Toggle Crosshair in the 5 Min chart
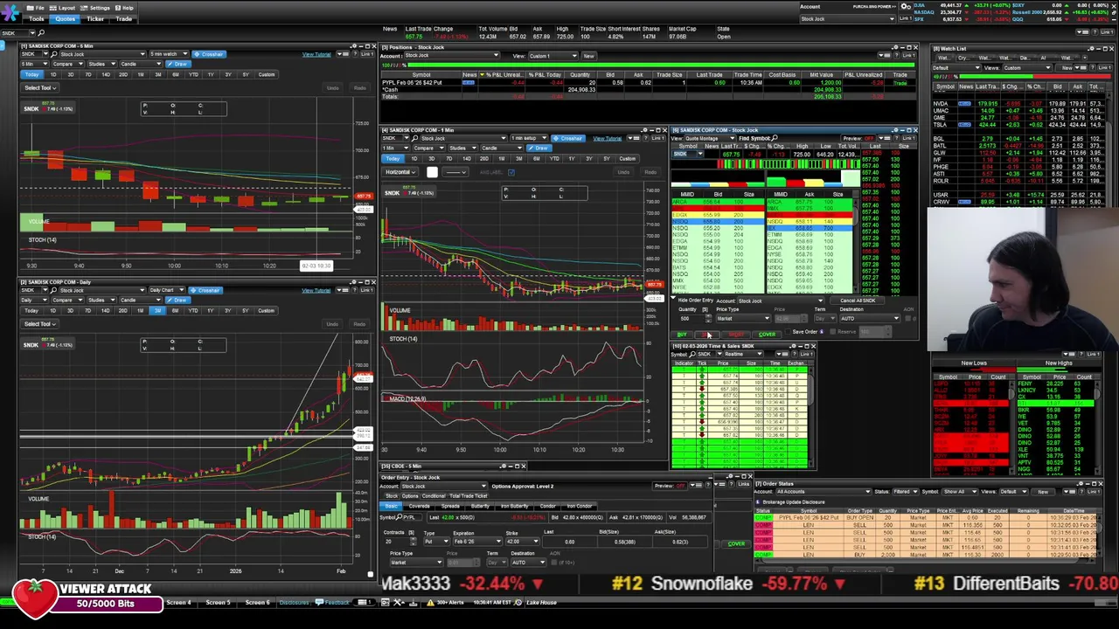This screenshot has height=629, width=1119. click(210, 54)
